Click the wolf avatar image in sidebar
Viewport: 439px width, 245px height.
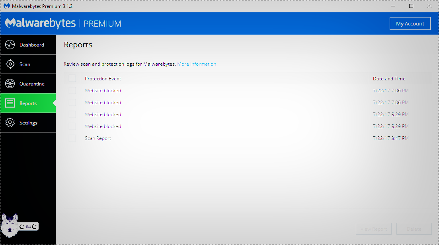click(10, 225)
